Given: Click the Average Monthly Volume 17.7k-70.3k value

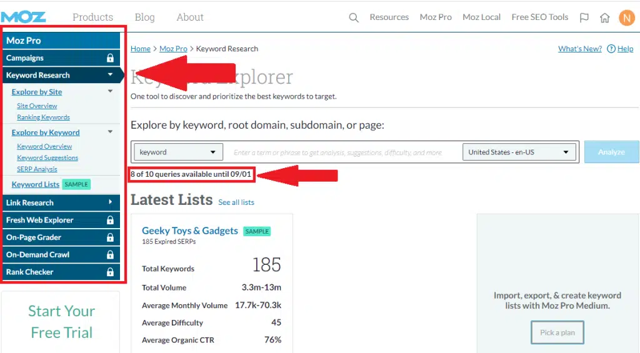Looking at the screenshot, I should (x=258, y=306).
